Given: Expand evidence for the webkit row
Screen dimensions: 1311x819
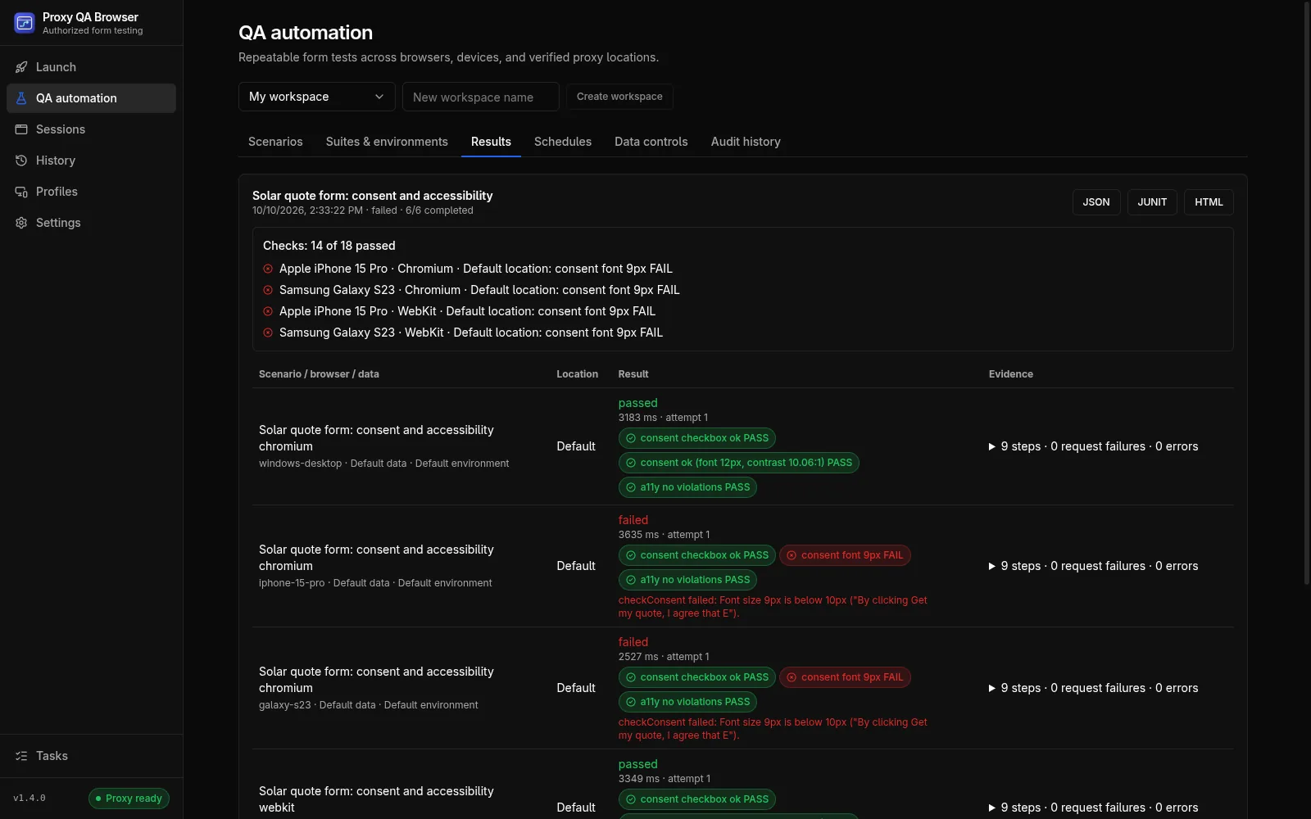Looking at the screenshot, I should 1093,808.
